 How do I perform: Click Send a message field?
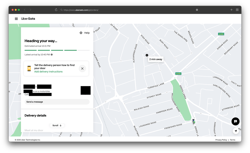tap(57, 102)
